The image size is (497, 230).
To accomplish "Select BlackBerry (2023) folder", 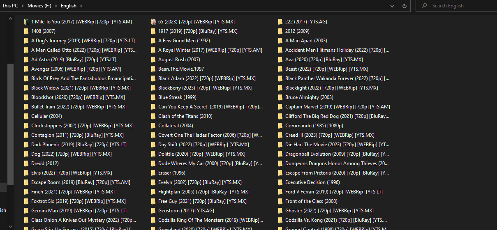I will pos(202,88).
